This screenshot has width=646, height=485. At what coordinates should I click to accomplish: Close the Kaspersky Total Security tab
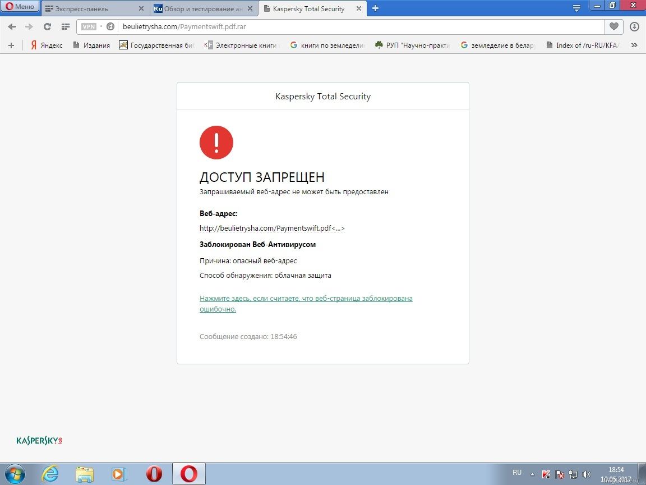(x=359, y=8)
